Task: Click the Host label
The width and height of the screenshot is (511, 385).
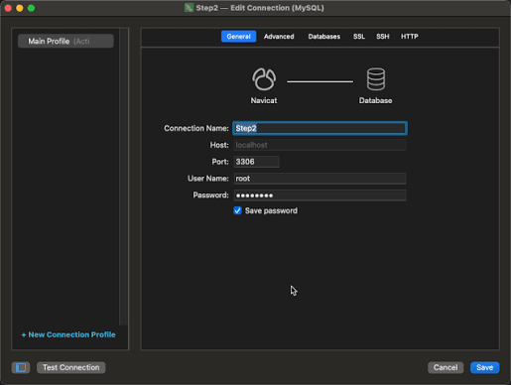Action: click(x=219, y=145)
